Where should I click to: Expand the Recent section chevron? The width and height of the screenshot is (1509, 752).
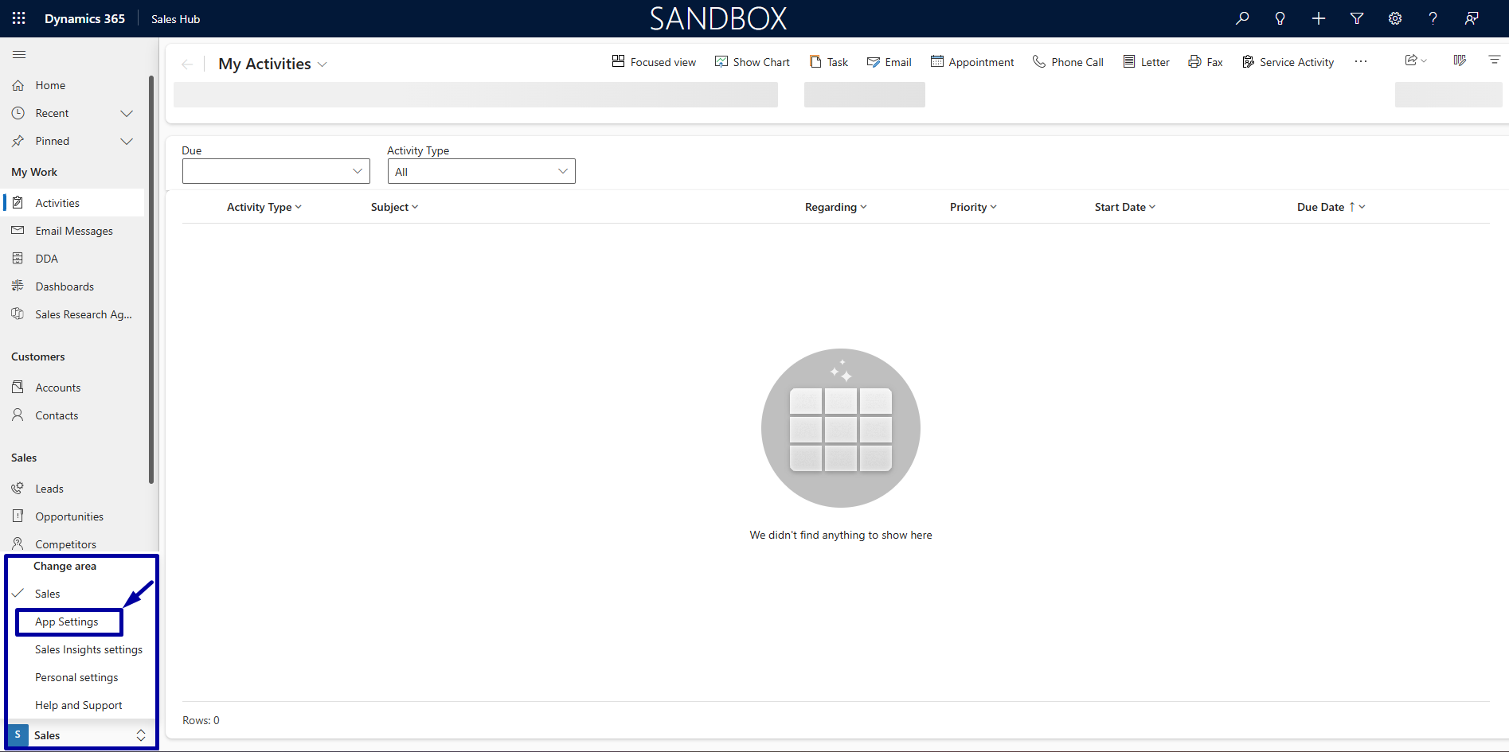[x=126, y=113]
